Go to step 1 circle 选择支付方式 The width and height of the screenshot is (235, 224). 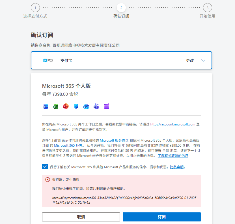tap(35, 8)
